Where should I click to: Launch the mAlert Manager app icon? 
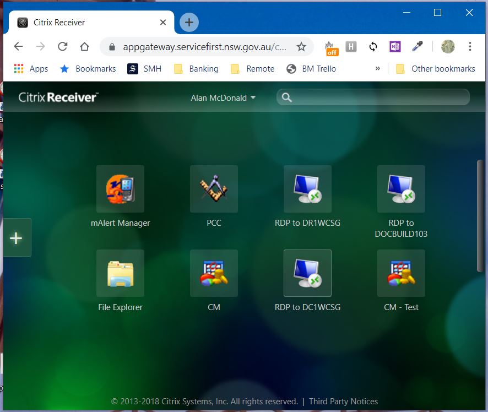pos(120,189)
